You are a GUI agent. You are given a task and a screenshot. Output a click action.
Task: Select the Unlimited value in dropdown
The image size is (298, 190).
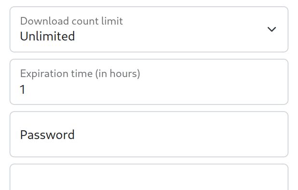pos(47,36)
